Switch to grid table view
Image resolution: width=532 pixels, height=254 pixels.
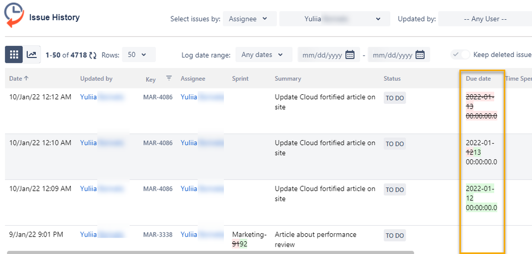[x=14, y=54]
